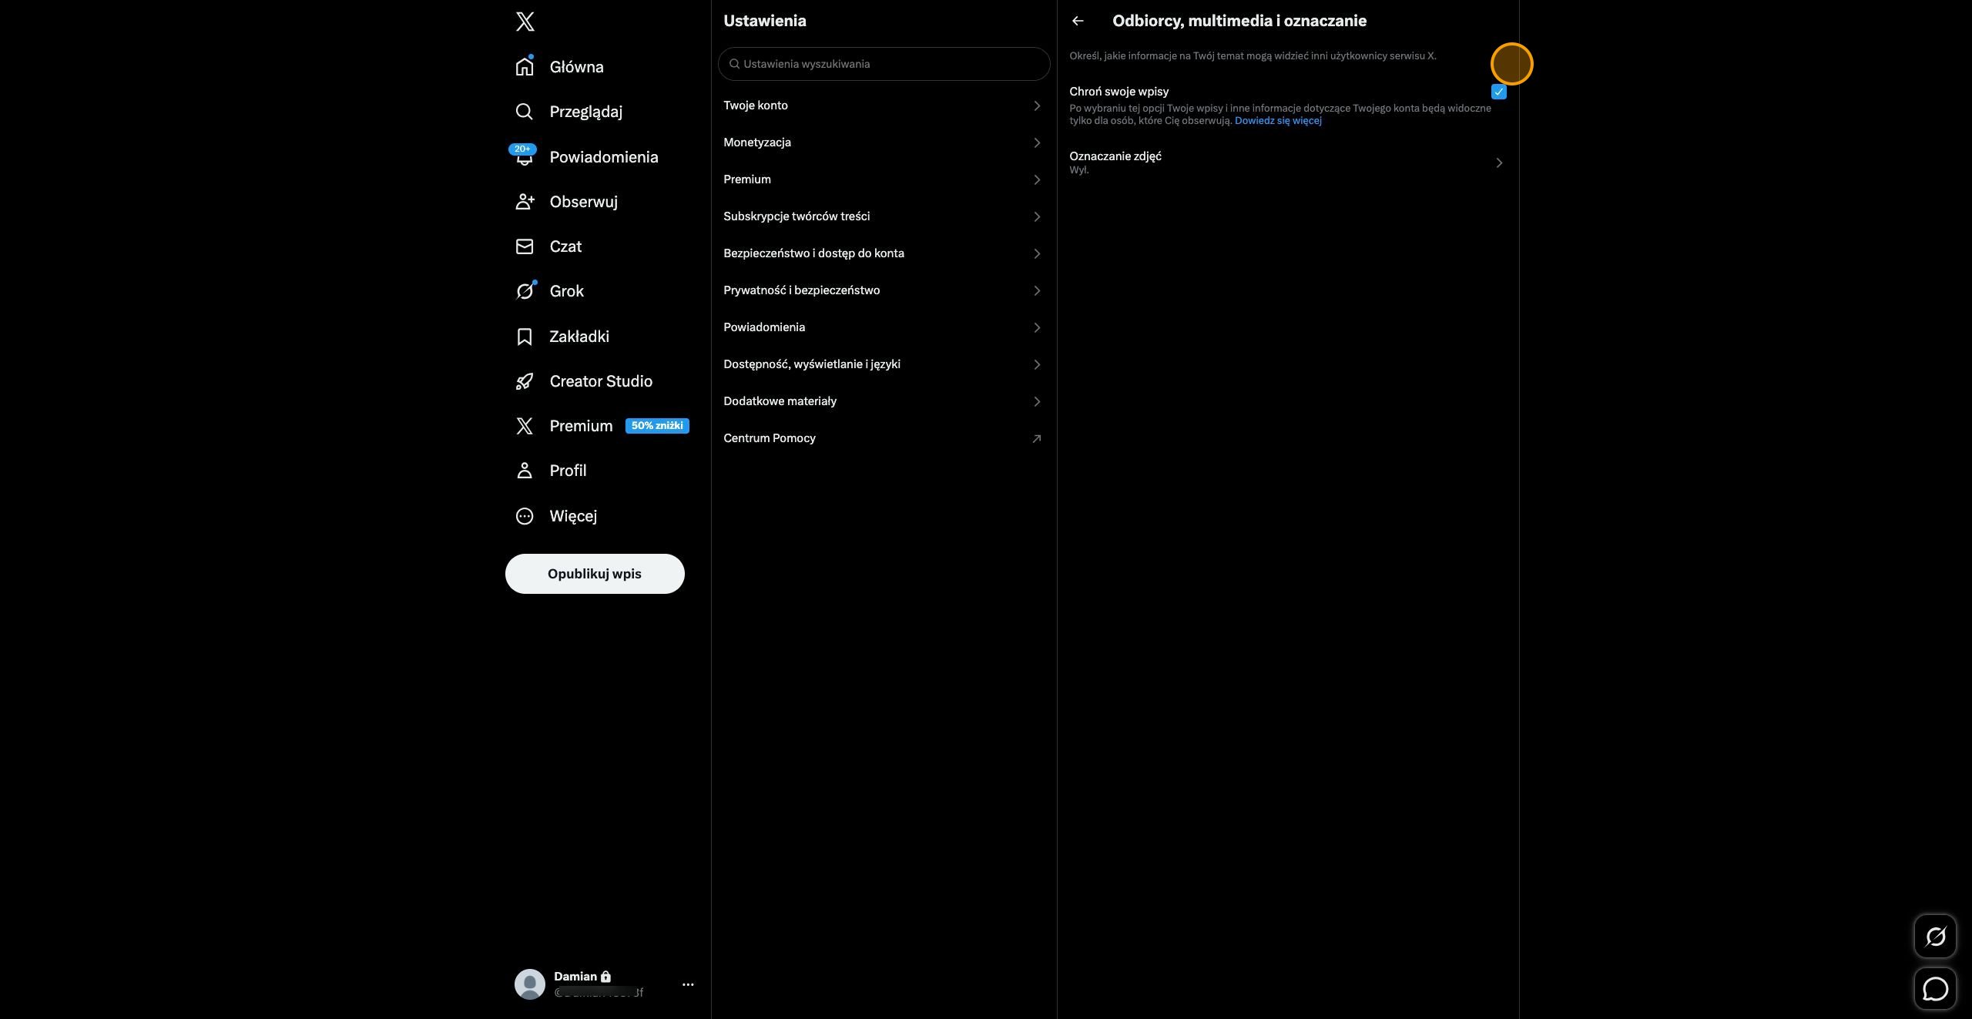1972x1019 pixels.
Task: Uncheck Chroń swoje wpisy checkbox
Action: tap(1499, 92)
